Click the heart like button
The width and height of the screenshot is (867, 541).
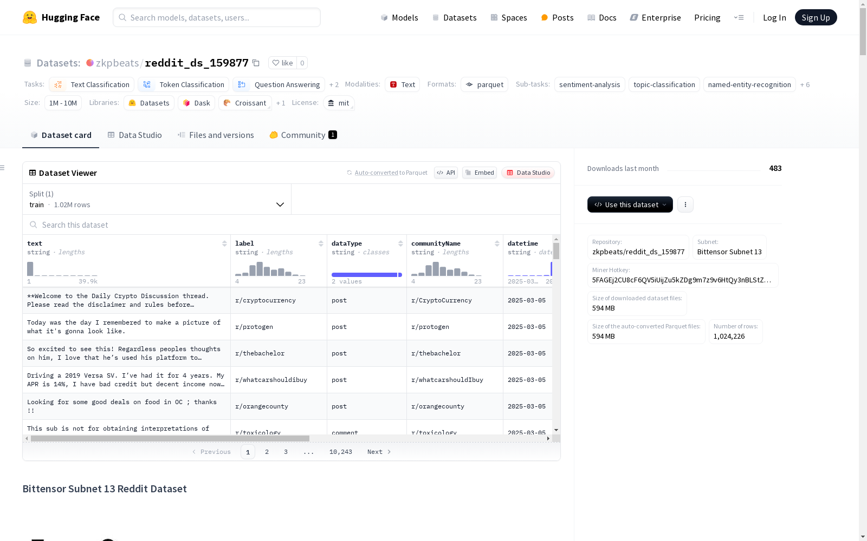coord(282,63)
